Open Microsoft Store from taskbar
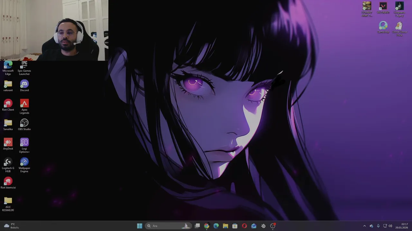Viewport: 412px width, 231px height. 235,226
